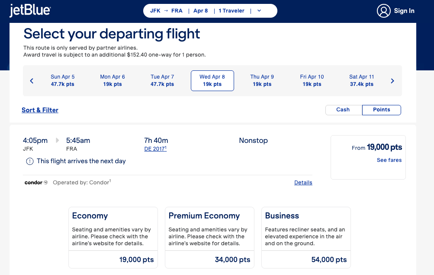The image size is (434, 275).
Task: Click the left arrow in the date carousel
Action: pos(31,80)
